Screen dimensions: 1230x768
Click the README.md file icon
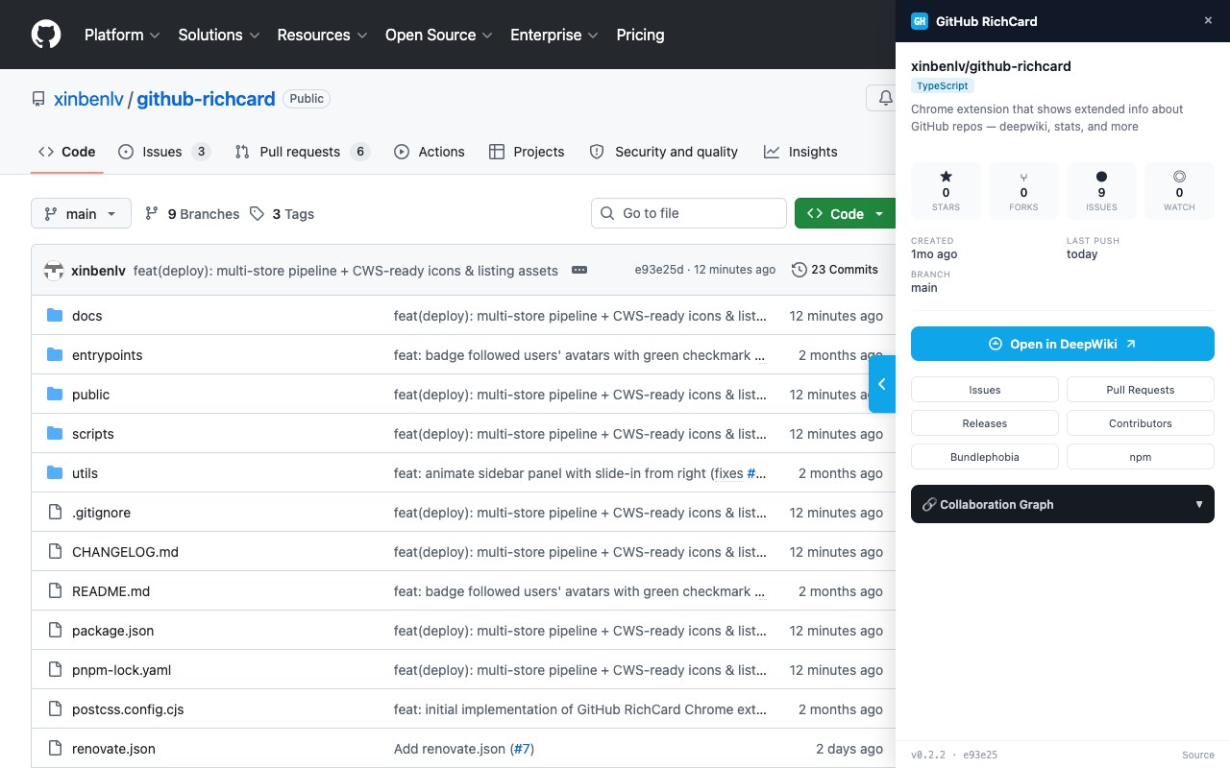55,591
